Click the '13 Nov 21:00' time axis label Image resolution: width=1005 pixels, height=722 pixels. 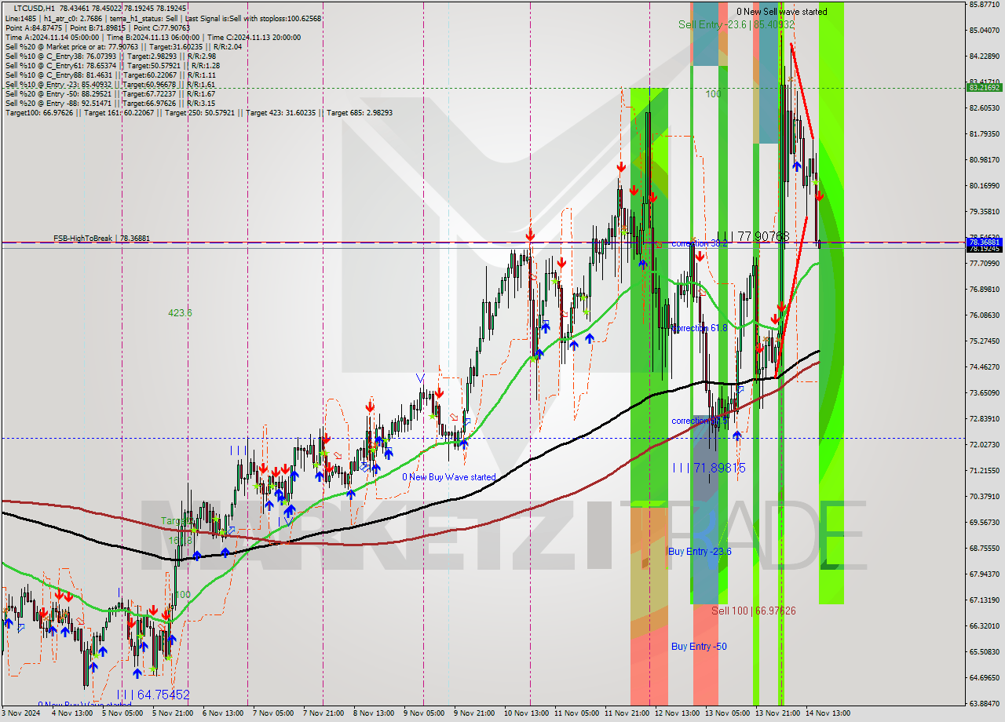[777, 714]
